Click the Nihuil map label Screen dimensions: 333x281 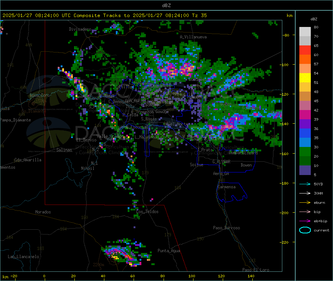[87, 168]
